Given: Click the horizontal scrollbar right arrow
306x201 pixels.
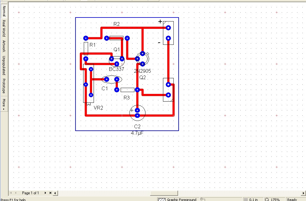Looking at the screenshot, I should (x=304, y=193).
